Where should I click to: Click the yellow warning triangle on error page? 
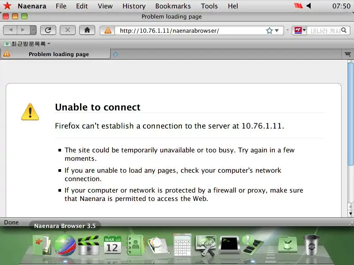(30, 112)
